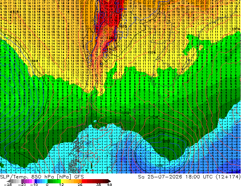Viewport: 241px width, 186px height.
Task: Click the bright yellow swatch right of 12 in the legend
Action: pos(62,181)
